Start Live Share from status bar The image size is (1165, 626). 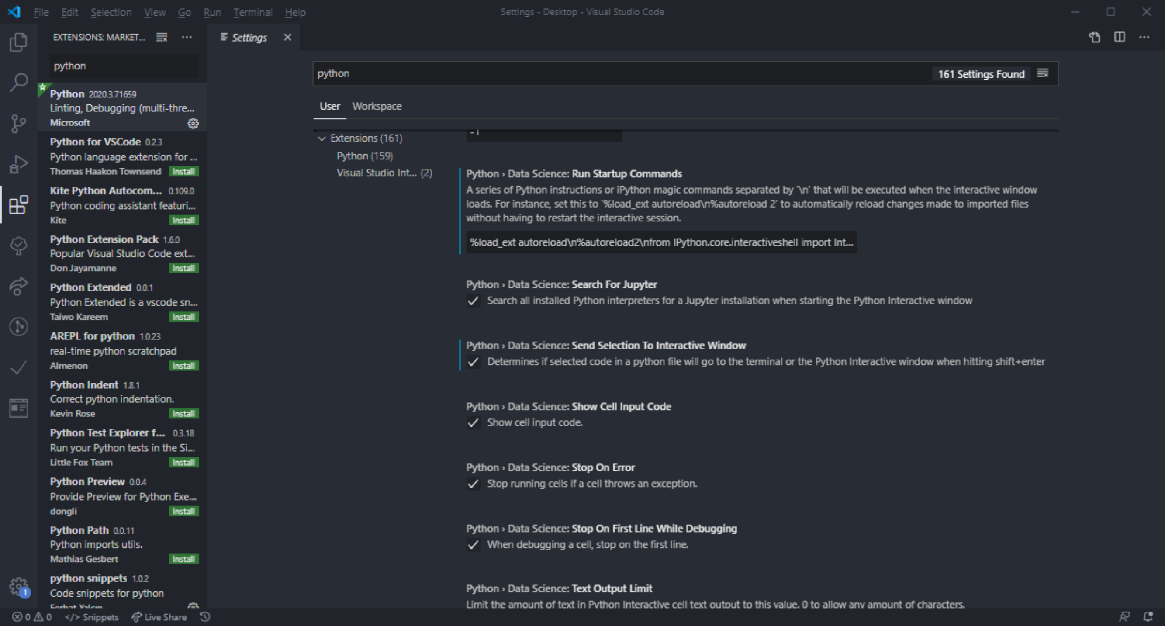(x=159, y=617)
